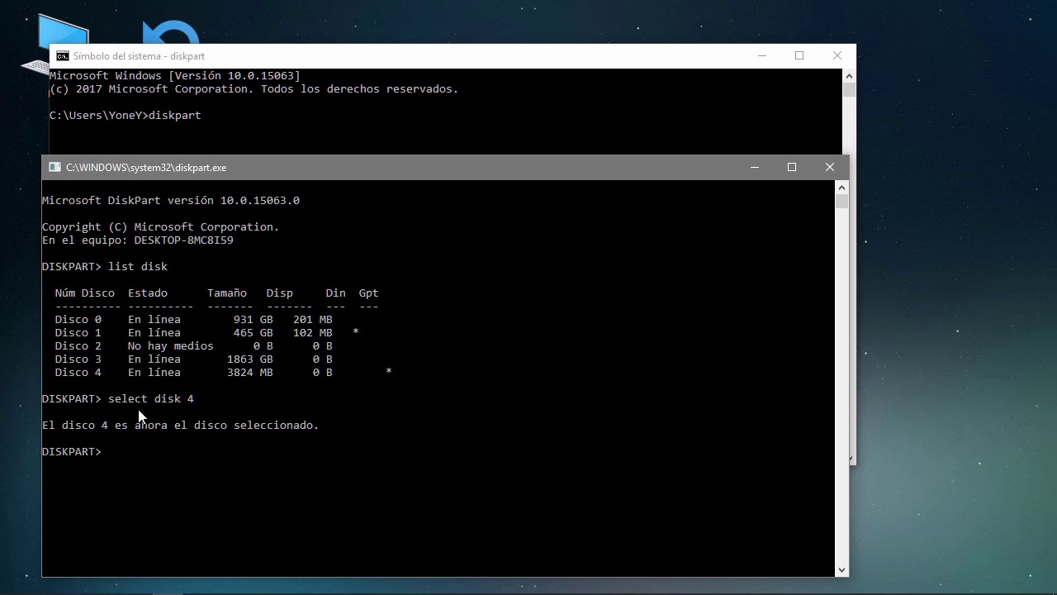
Task: Click the diskpart.exe scrollbar up arrow
Action: pyautogui.click(x=842, y=188)
